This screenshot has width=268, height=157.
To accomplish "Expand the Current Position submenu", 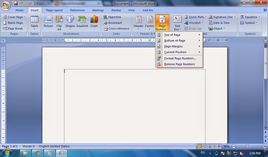I will [179, 52].
